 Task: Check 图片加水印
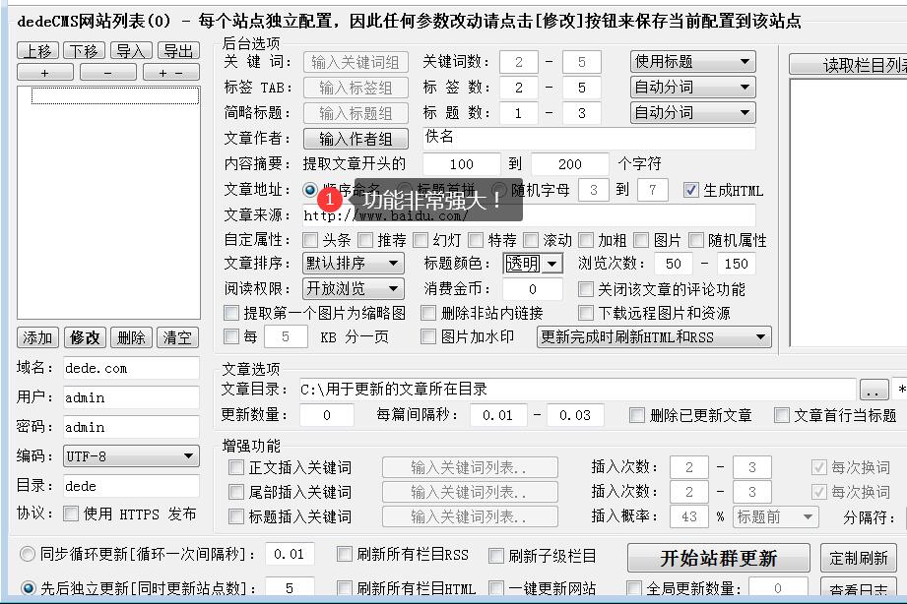(x=428, y=336)
